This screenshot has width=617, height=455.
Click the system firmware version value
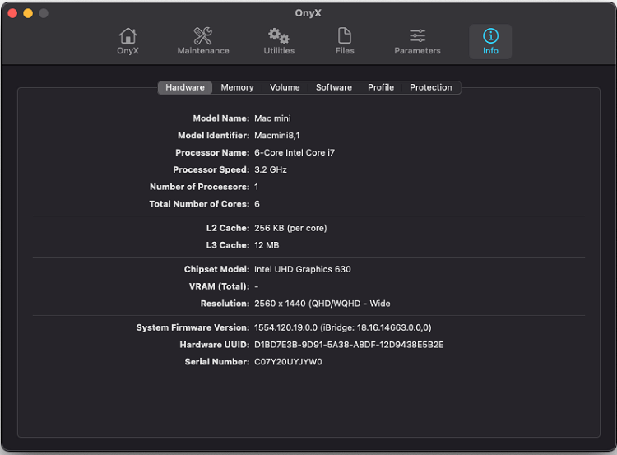tap(343, 327)
